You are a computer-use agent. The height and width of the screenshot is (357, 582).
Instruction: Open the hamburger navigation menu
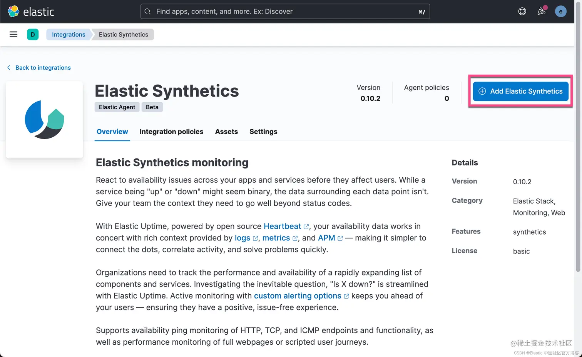tap(13, 35)
